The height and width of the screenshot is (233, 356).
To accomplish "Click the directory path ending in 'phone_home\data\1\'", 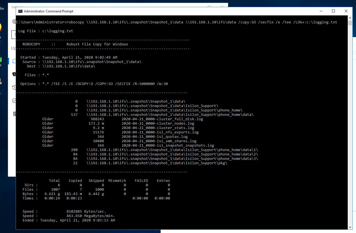I will (172, 150).
